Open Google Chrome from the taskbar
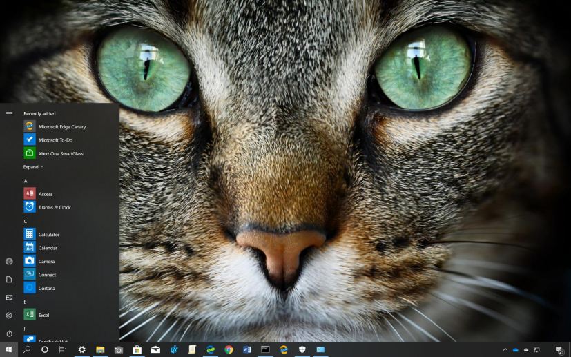The image size is (571, 357). (229, 349)
